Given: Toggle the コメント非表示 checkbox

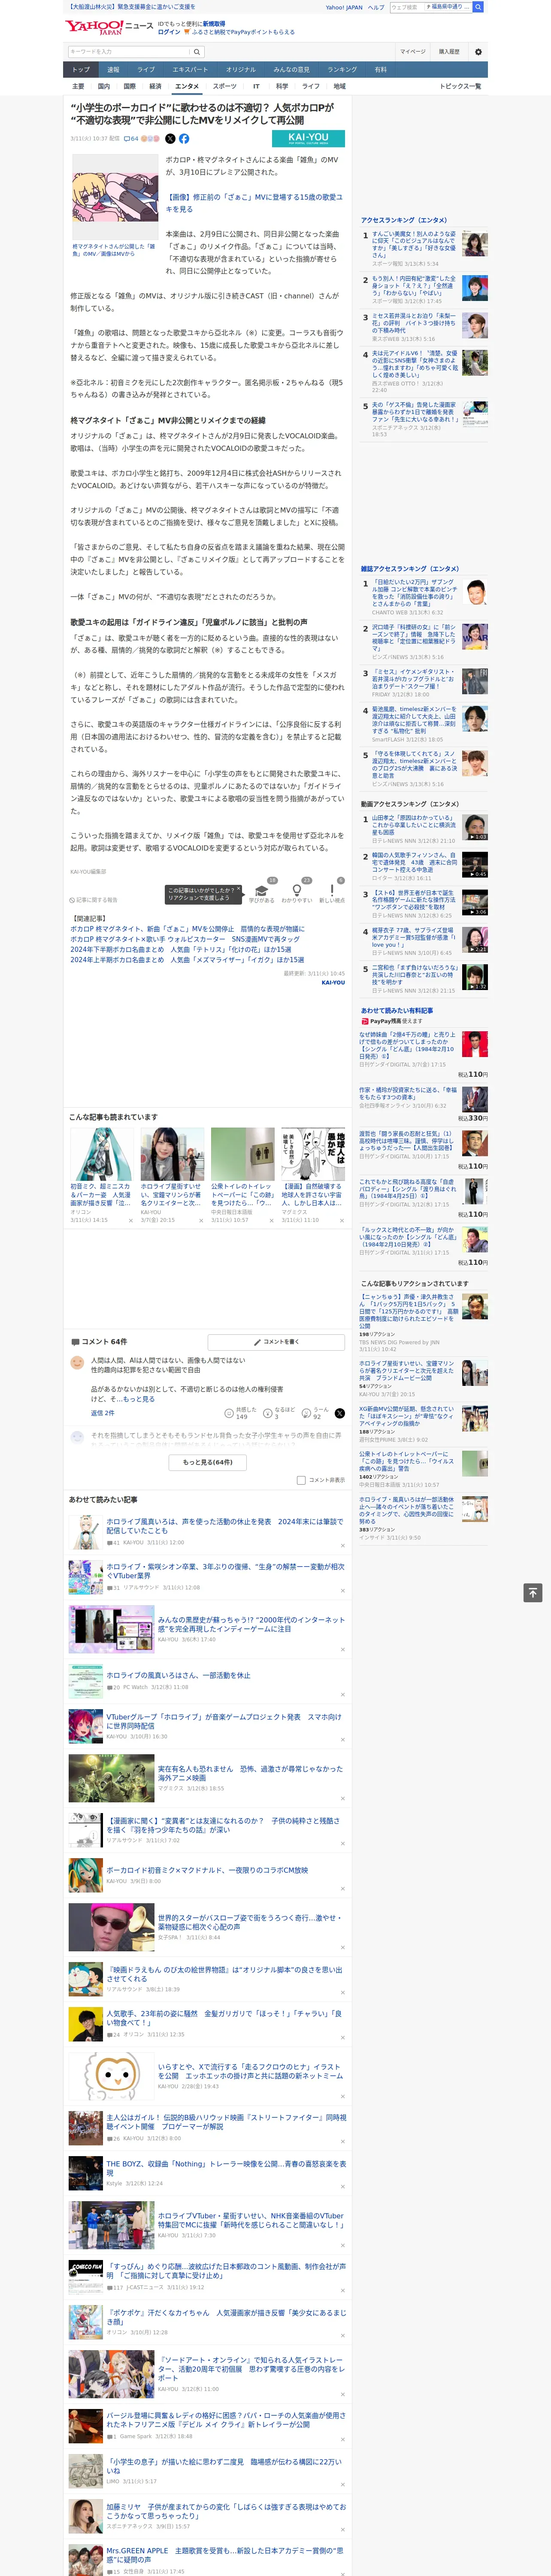Looking at the screenshot, I should point(301,1480).
